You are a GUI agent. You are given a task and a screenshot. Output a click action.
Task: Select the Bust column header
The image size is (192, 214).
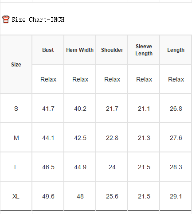coord(48,50)
